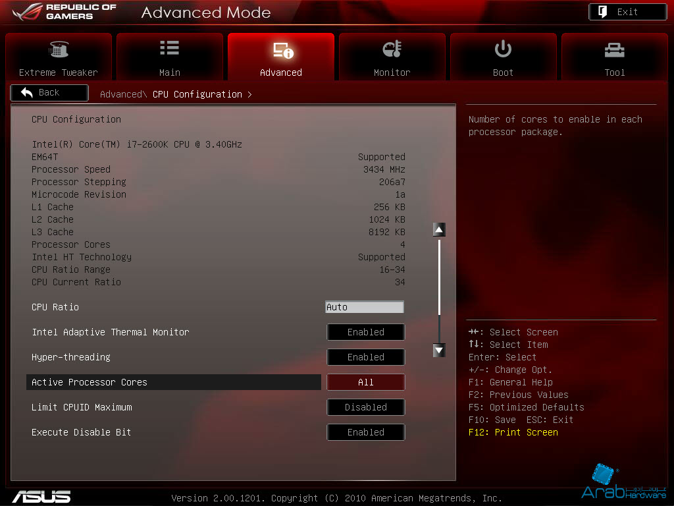Click the CPU Configuration breadcrumb

pos(197,94)
